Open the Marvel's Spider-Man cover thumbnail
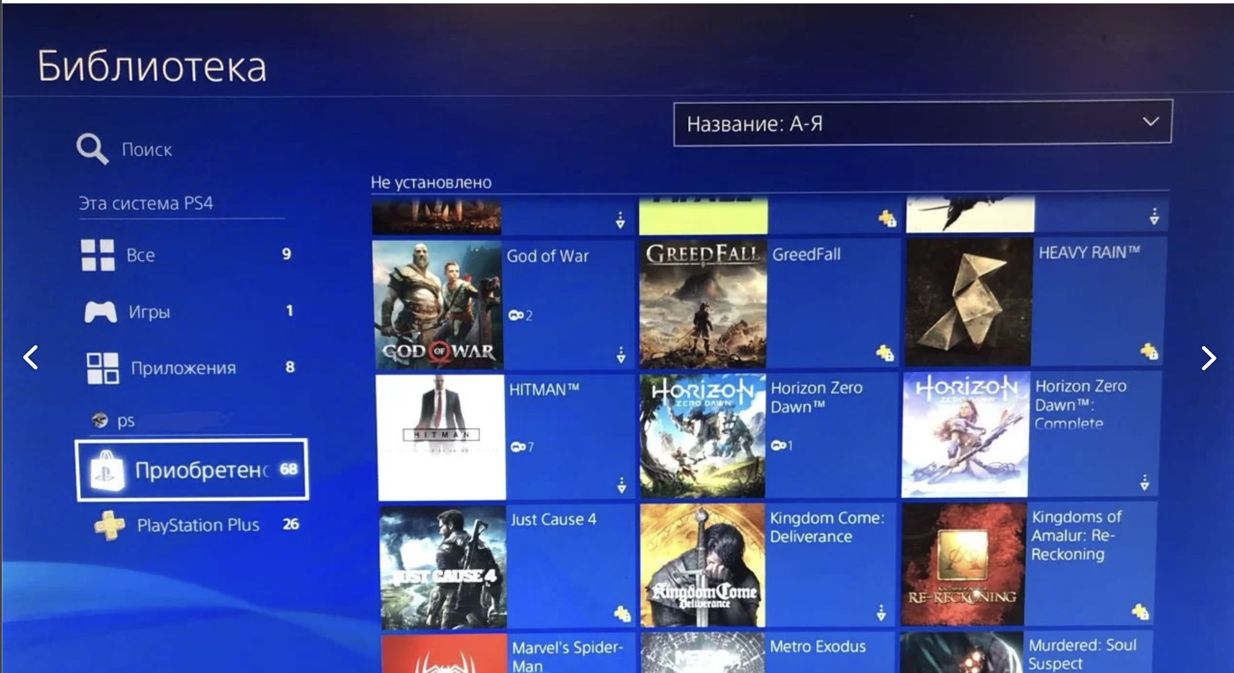Viewport: 1234px width, 673px height. pos(445,654)
